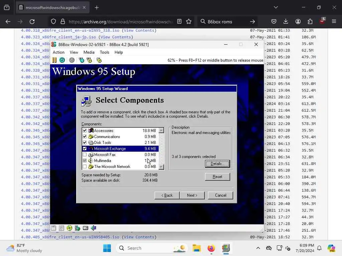Screen dimensions: 342x256
Task: Cancel the Windows 95 Setup Wizard
Action: coord(220,195)
